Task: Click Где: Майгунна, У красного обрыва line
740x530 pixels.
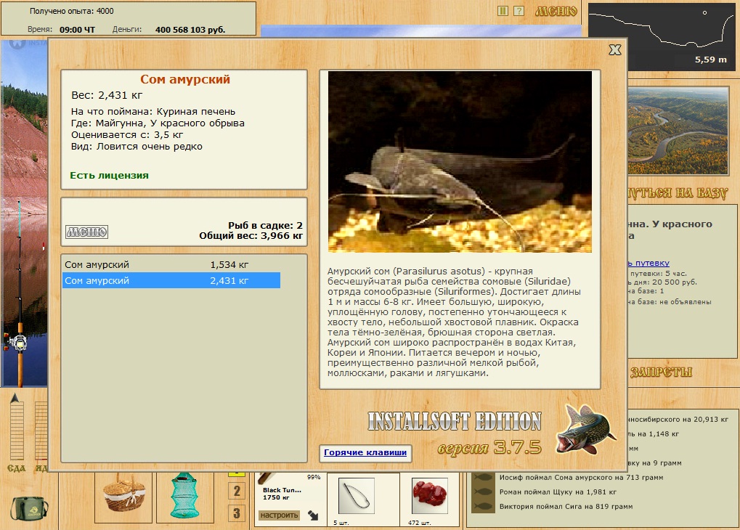Action: click(x=158, y=123)
